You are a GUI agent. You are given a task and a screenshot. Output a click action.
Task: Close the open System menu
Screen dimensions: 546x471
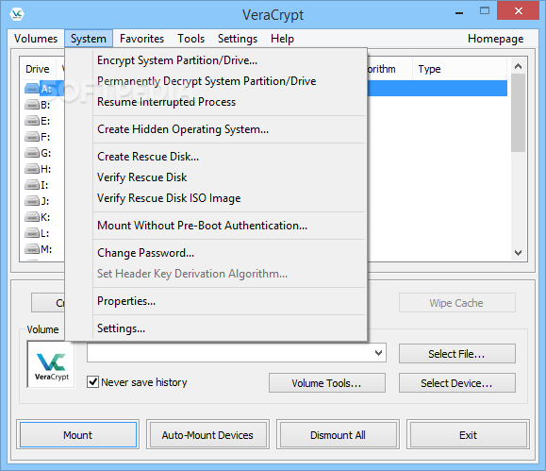[89, 39]
